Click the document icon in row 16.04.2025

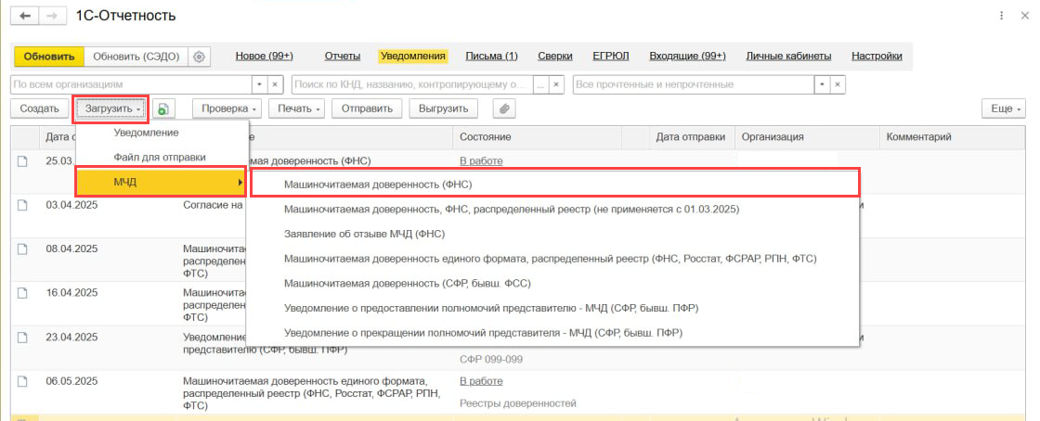(22, 293)
